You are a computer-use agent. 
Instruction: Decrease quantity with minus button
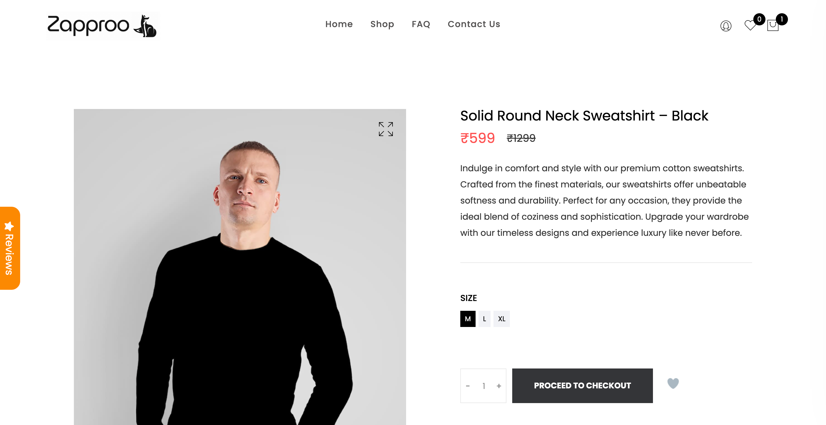point(468,386)
